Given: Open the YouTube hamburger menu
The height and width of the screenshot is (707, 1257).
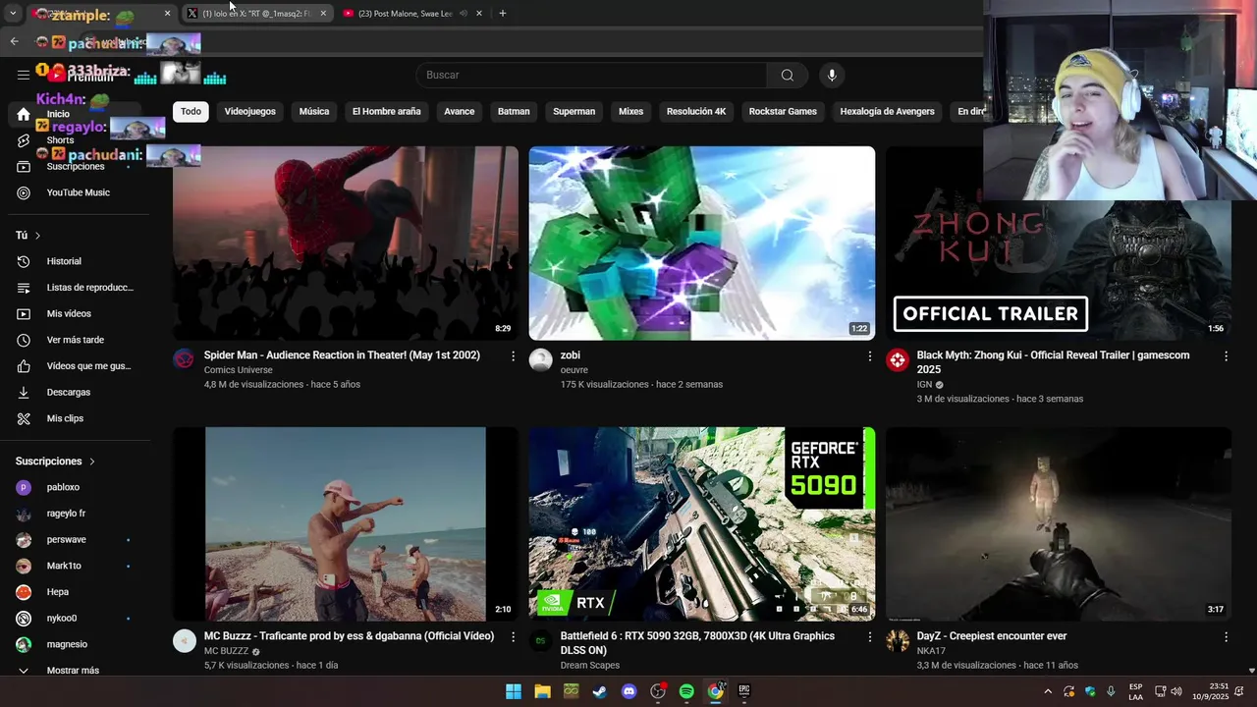Looking at the screenshot, I should tap(24, 75).
